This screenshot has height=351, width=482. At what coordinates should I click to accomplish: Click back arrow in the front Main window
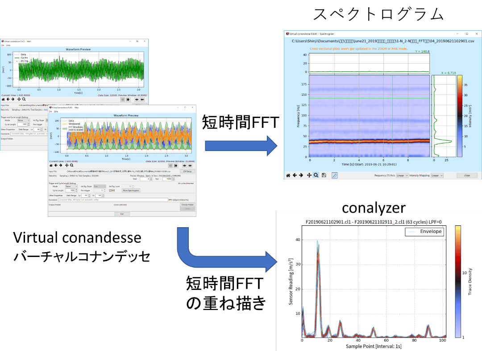[56, 165]
